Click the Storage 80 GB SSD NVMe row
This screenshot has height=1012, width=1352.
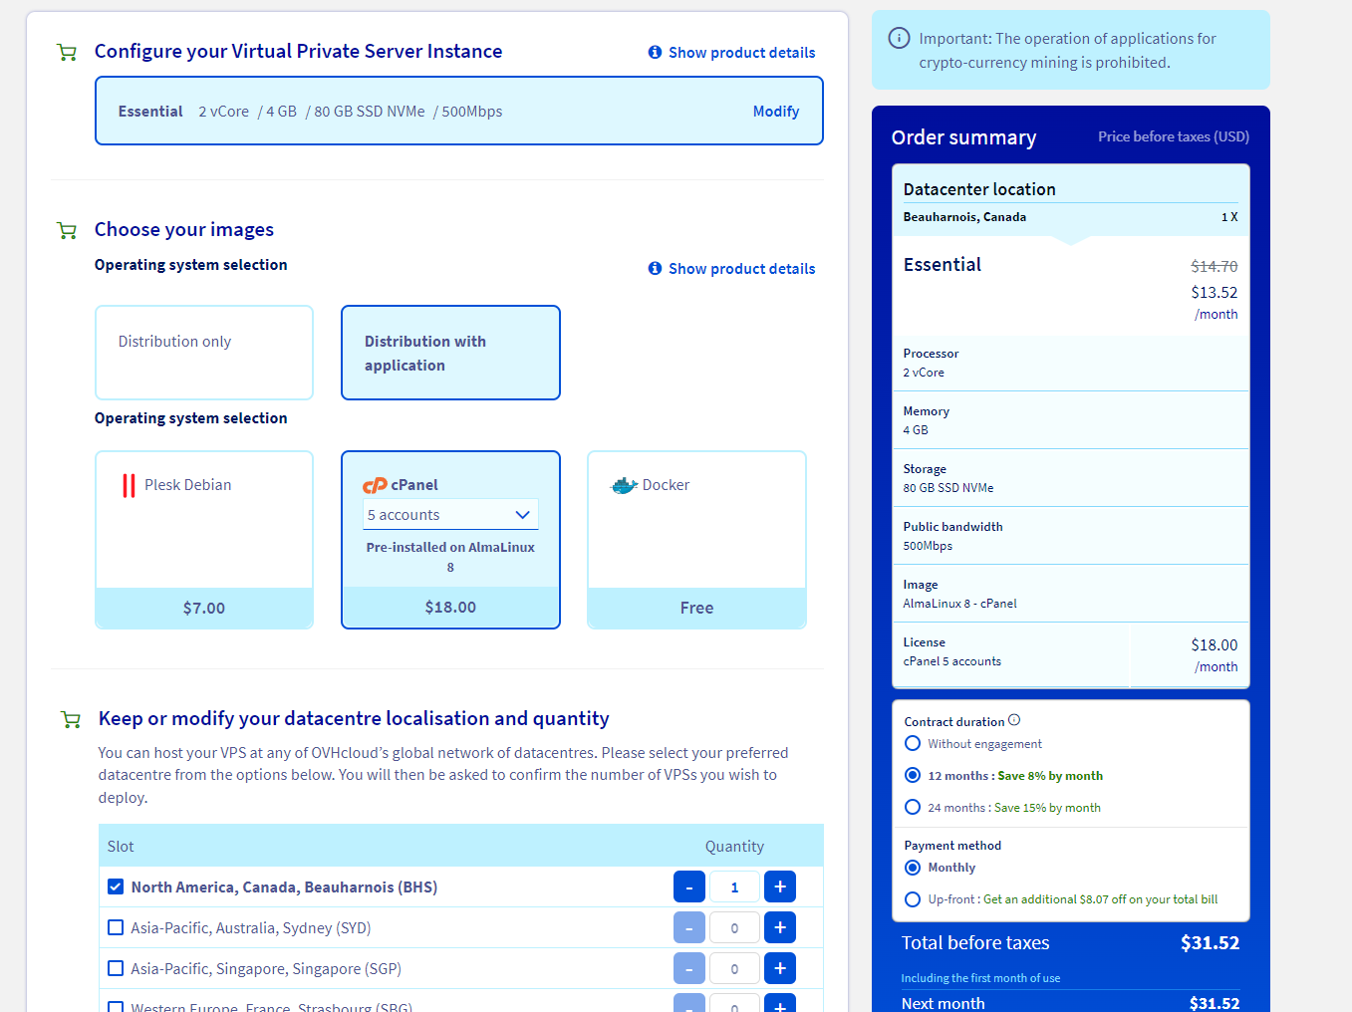coord(1070,478)
